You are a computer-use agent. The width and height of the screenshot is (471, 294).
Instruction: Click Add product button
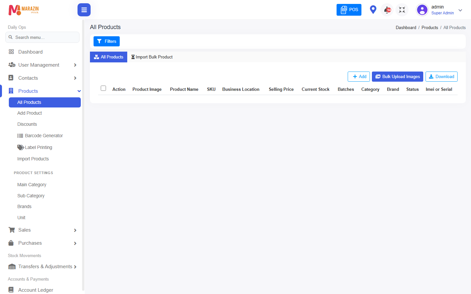tap(359, 76)
